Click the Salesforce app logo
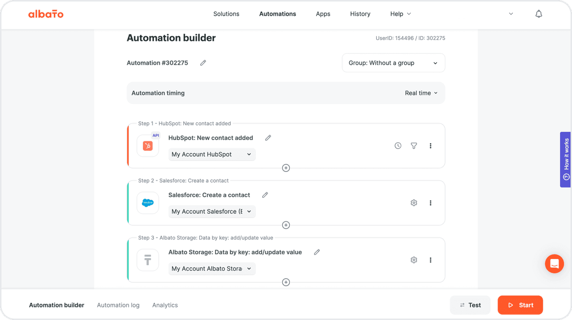 point(148,203)
